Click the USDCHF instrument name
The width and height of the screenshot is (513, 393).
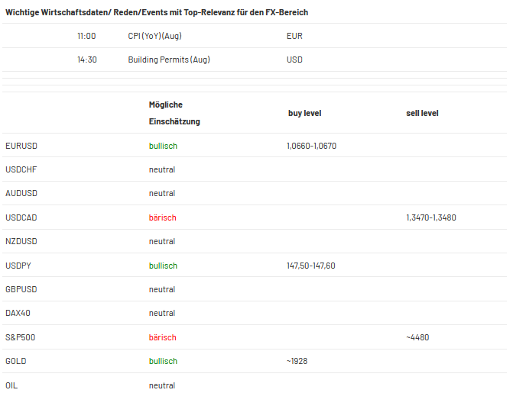[21, 169]
